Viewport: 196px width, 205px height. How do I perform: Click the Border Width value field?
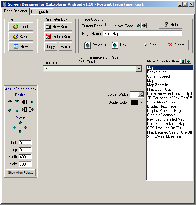[134, 94]
